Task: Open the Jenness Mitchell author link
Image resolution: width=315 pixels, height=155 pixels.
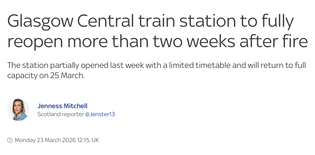Action: (x=62, y=106)
